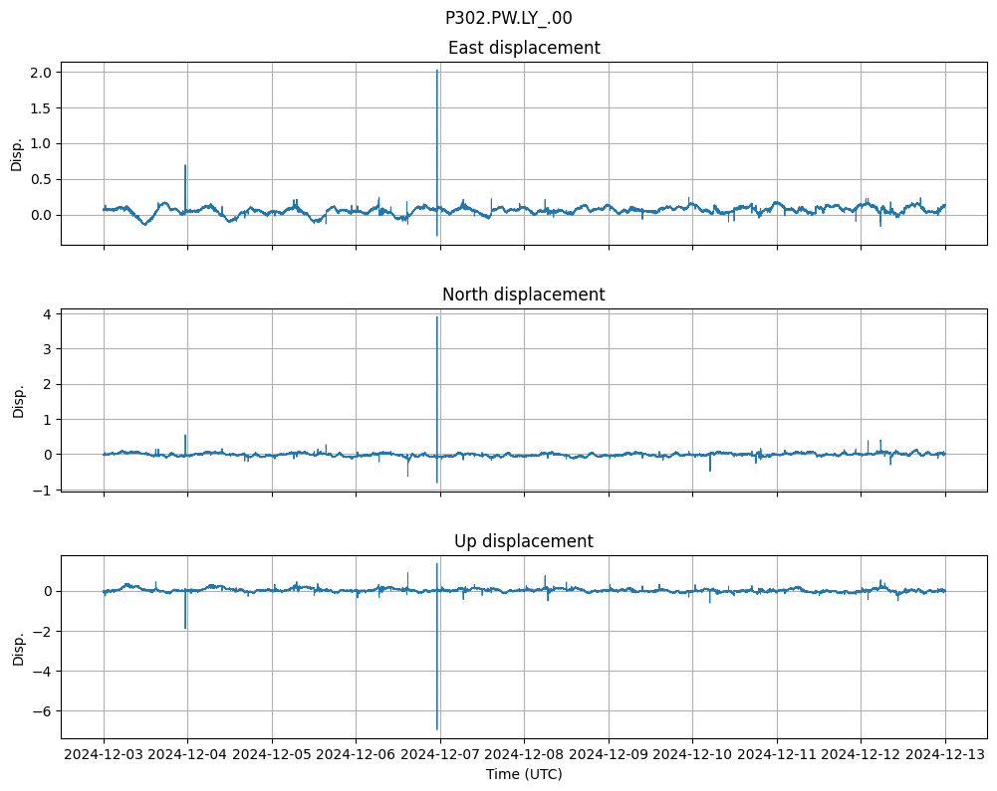Click the Time (UTC) axis label
The height and width of the screenshot is (791, 997).
pyautogui.click(x=524, y=774)
